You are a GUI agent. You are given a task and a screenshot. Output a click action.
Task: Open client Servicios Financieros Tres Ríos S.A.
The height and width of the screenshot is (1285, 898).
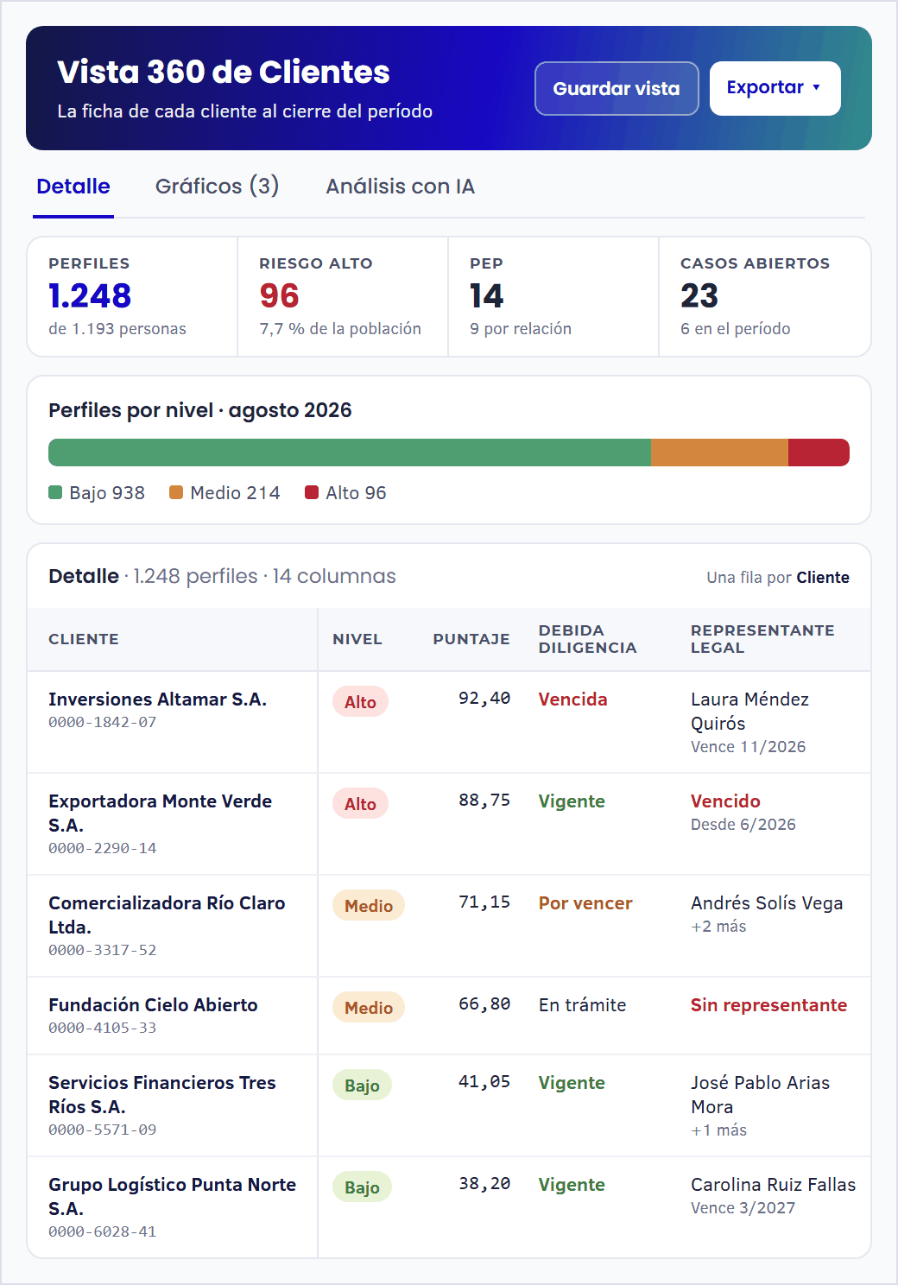(162, 1095)
